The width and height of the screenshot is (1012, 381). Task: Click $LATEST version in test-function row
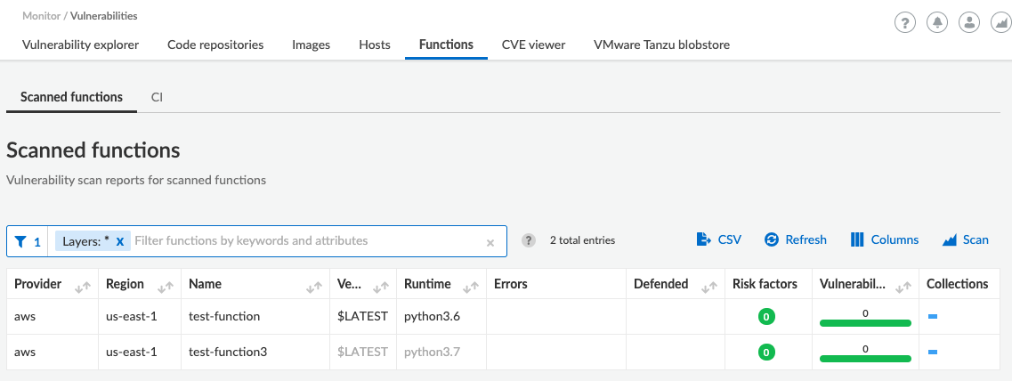pos(363,316)
